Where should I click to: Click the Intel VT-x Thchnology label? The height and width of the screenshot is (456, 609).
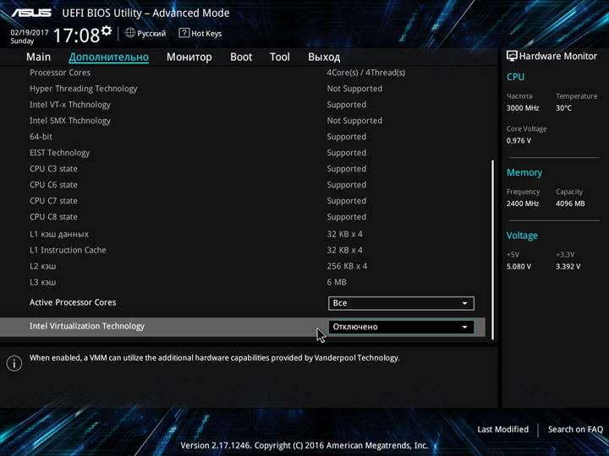tap(70, 105)
